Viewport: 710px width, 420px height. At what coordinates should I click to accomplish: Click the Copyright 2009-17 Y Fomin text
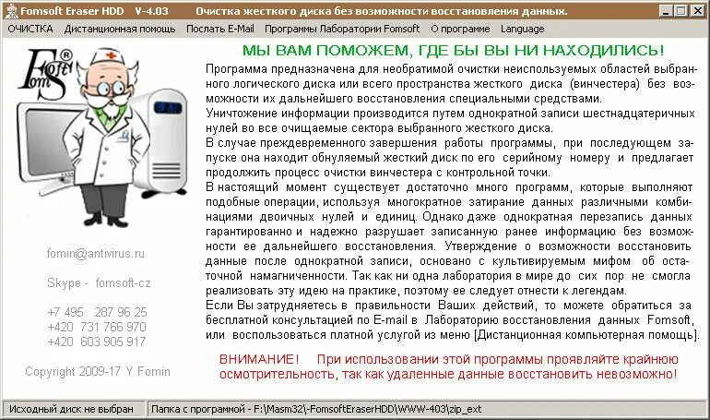[98, 371]
